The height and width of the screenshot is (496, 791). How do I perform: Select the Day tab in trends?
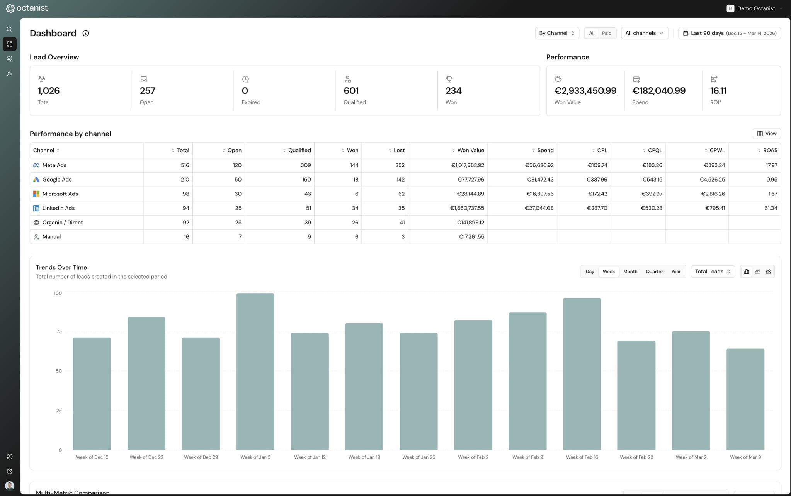point(590,272)
